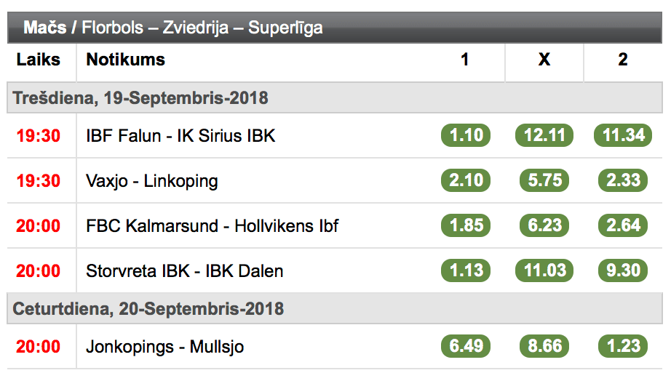
Task: Select 11.03 draw odds Storvreta match
Action: tap(544, 270)
